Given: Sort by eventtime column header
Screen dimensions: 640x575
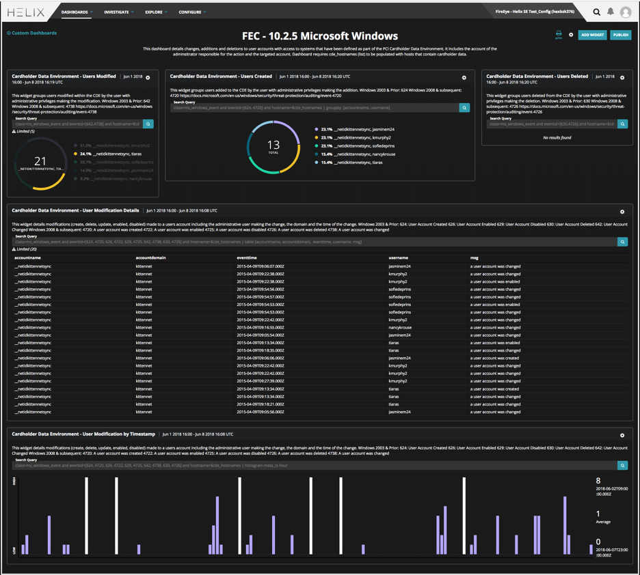Looking at the screenshot, I should pyautogui.click(x=247, y=257).
